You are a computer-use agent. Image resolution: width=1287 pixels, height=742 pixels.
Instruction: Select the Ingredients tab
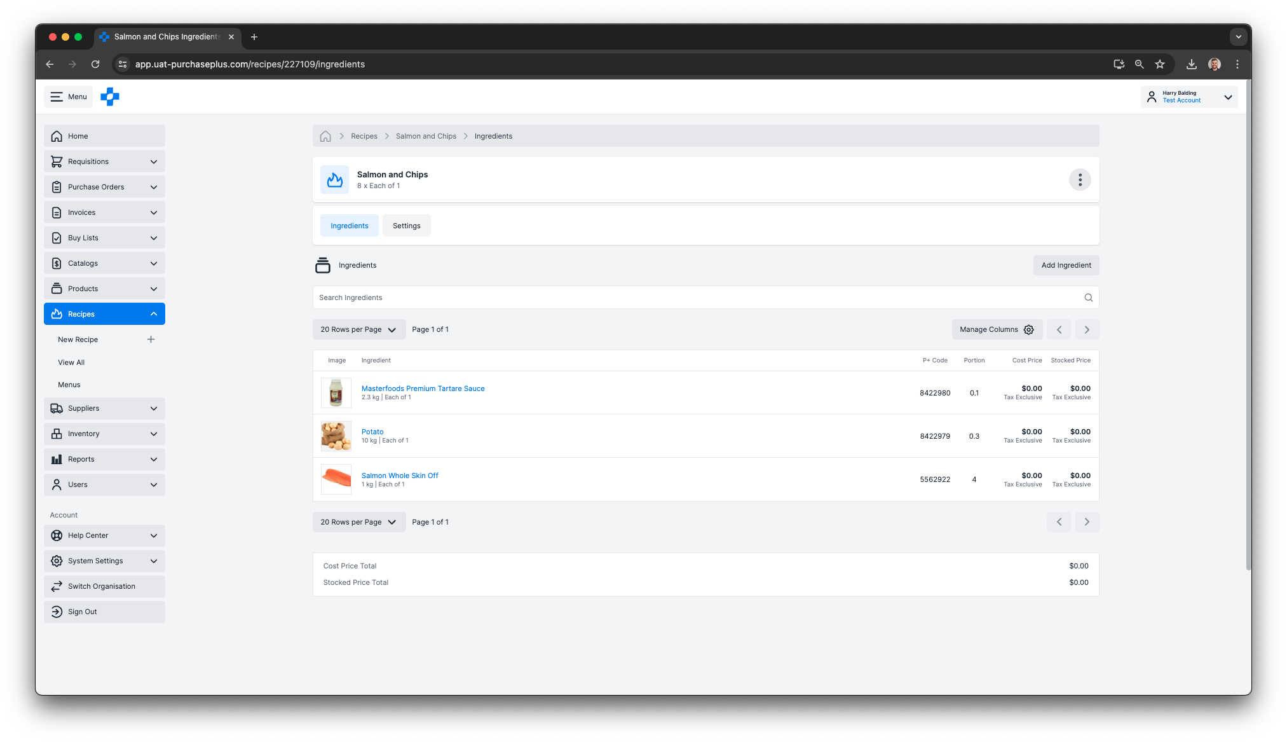click(x=350, y=226)
